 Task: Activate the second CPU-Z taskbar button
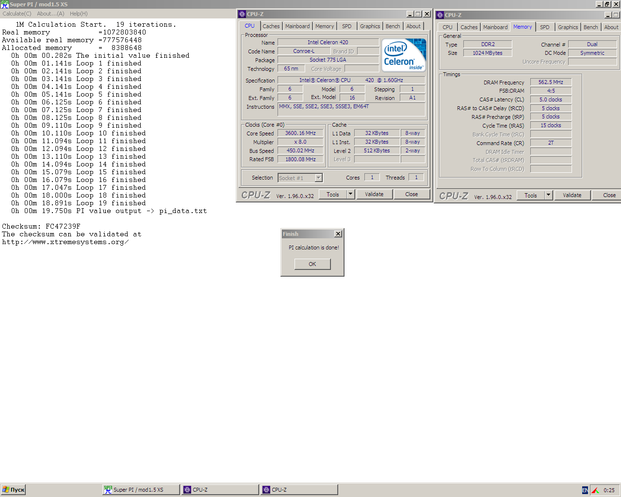pyautogui.click(x=299, y=490)
